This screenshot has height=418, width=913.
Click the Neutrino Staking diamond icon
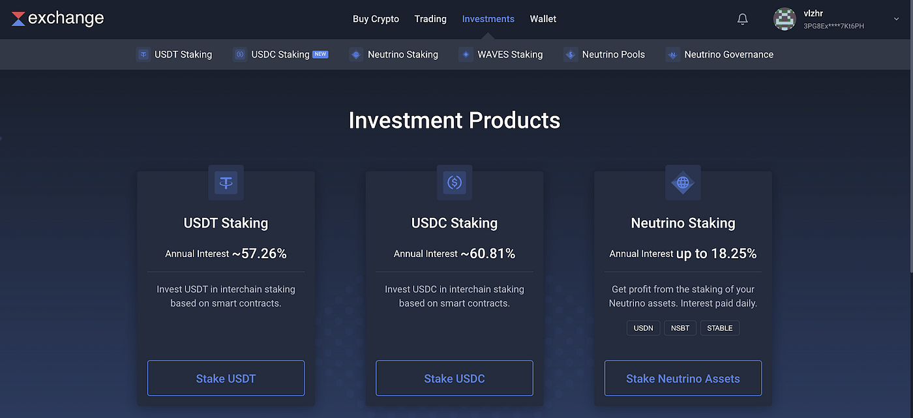coord(355,54)
